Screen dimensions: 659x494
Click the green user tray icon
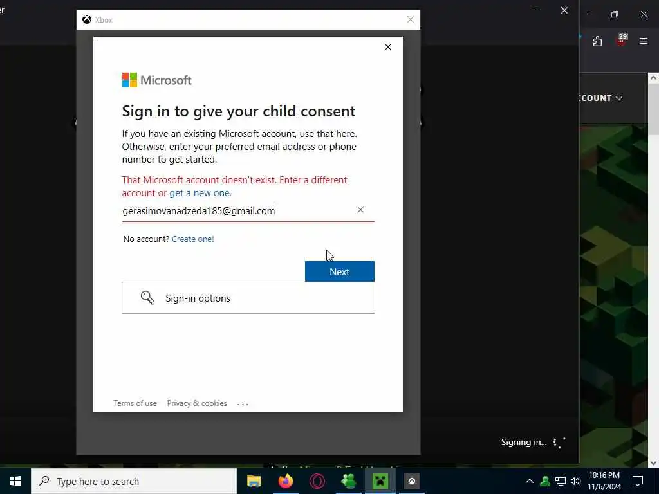coord(545,481)
